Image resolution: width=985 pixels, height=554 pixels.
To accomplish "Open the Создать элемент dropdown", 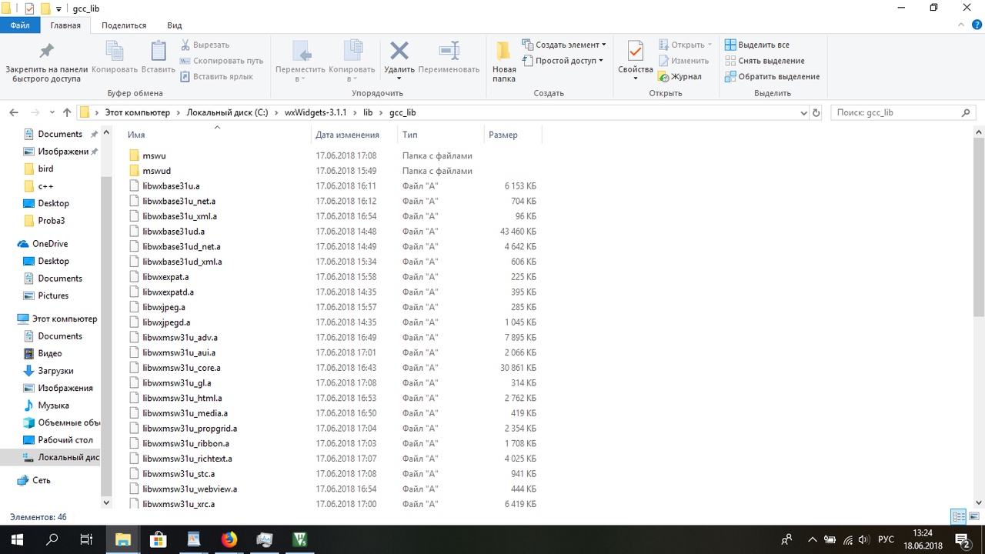I will [564, 45].
